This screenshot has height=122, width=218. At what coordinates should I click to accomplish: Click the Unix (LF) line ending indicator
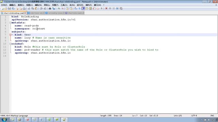178,116
